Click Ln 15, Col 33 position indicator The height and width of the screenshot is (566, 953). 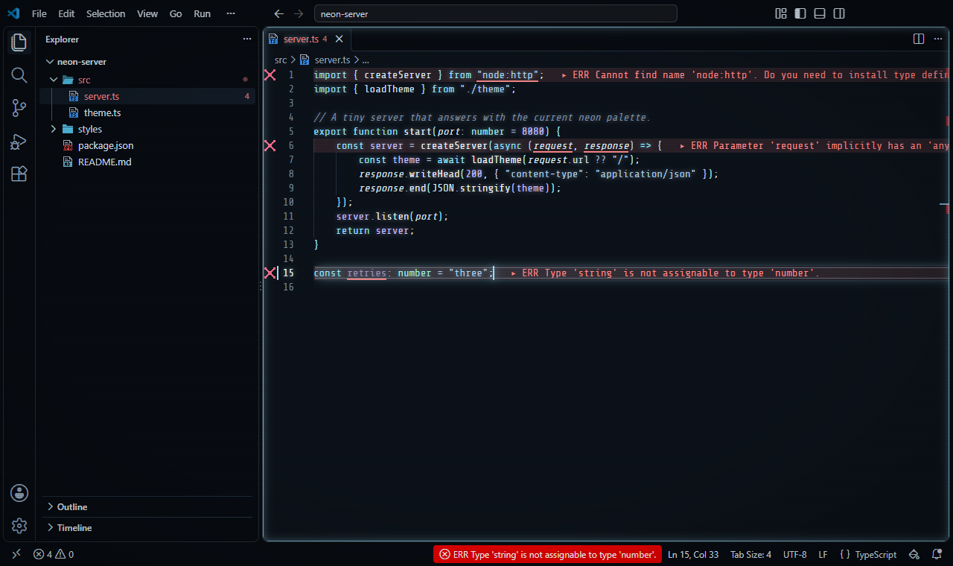693,554
